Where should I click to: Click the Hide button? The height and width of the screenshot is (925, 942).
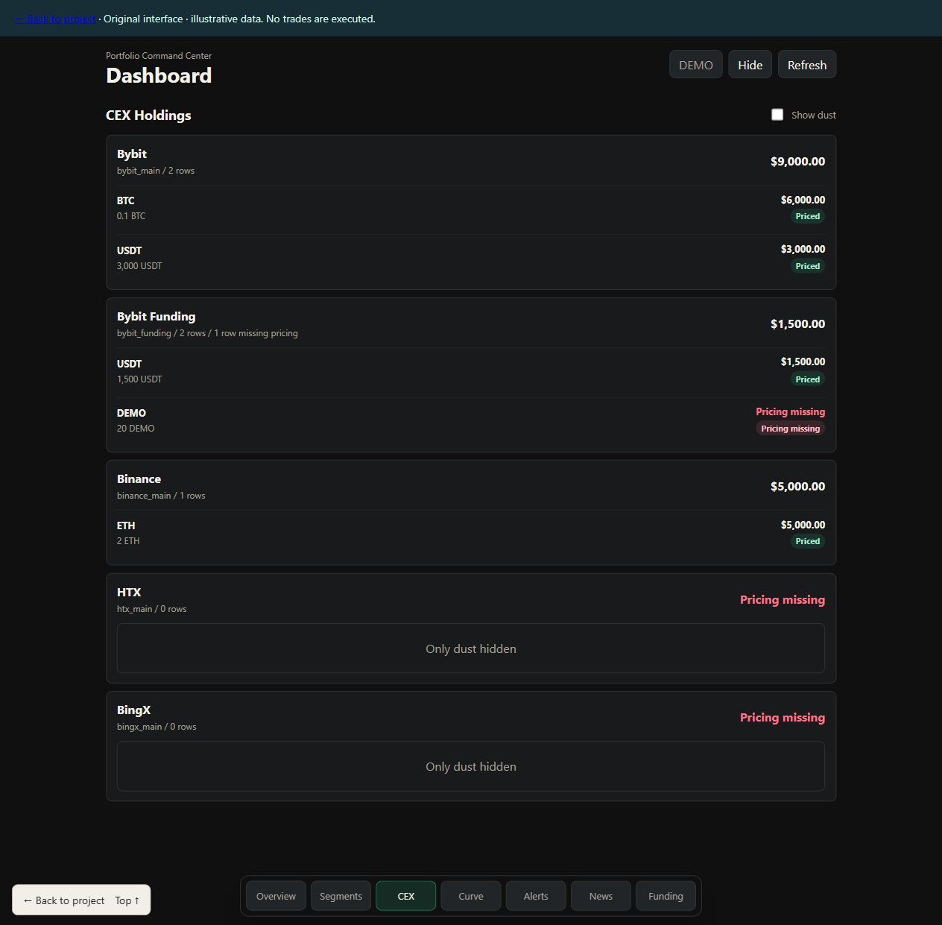point(750,65)
